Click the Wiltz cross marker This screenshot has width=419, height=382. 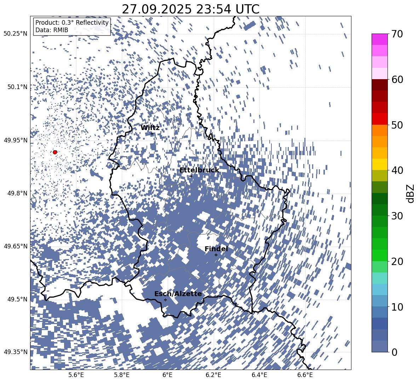(x=152, y=134)
